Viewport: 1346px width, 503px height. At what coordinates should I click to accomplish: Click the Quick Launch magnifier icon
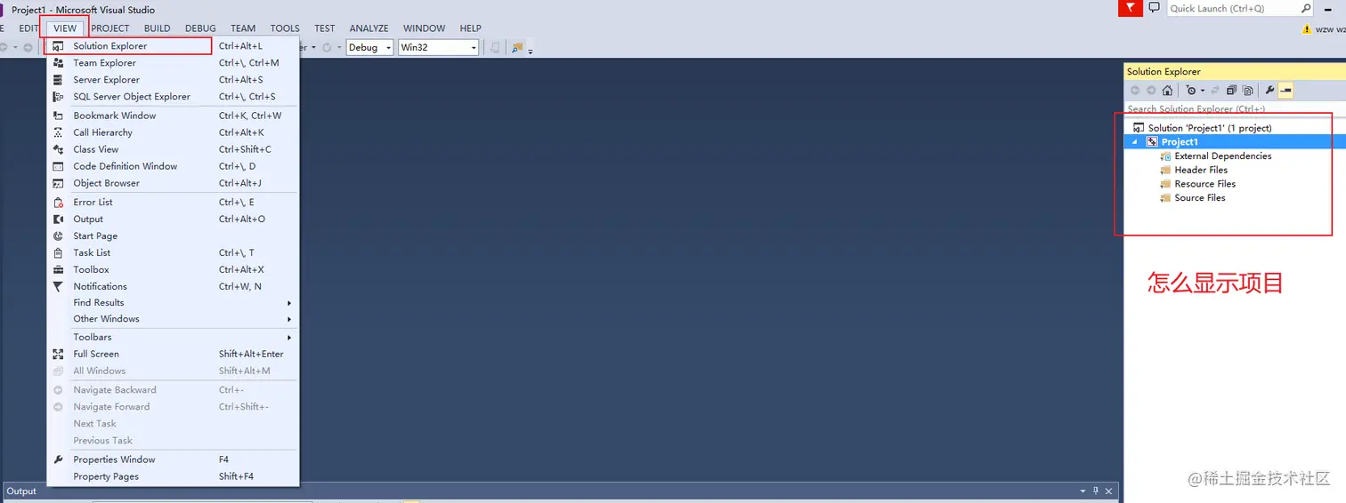1307,8
